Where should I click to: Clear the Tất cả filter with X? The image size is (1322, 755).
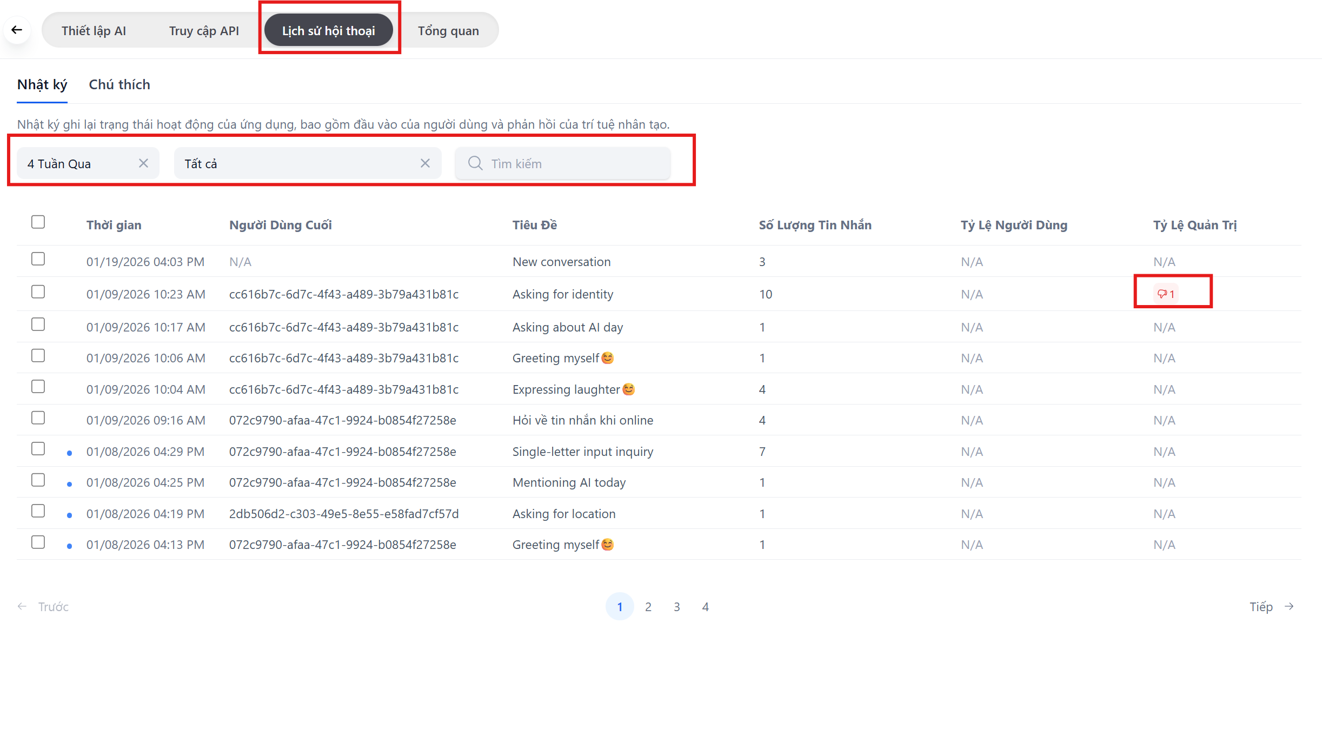tap(425, 163)
